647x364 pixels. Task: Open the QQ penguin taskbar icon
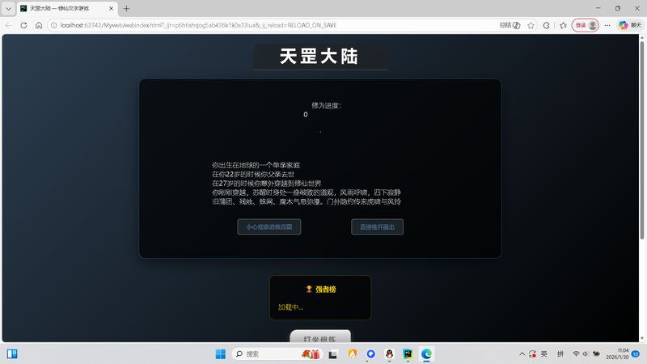(389, 354)
